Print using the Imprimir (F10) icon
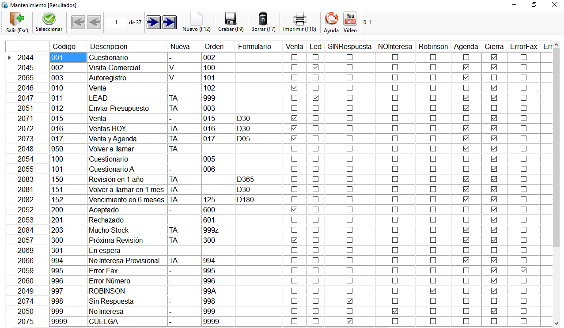564x328 pixels. point(300,19)
